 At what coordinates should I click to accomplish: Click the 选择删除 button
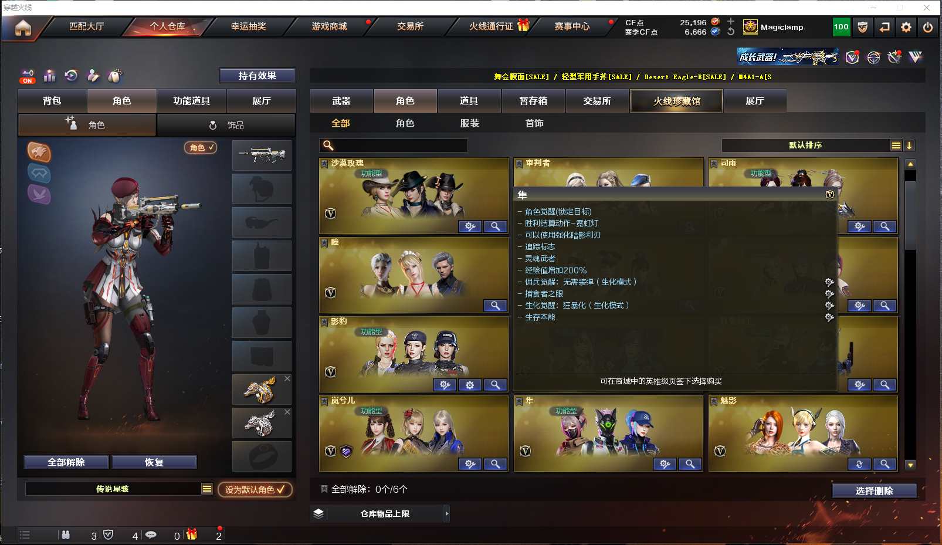click(x=875, y=491)
